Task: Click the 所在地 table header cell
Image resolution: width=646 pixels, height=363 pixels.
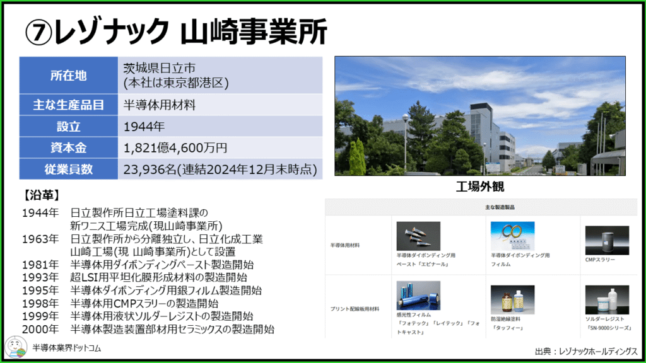Action: click(x=68, y=76)
